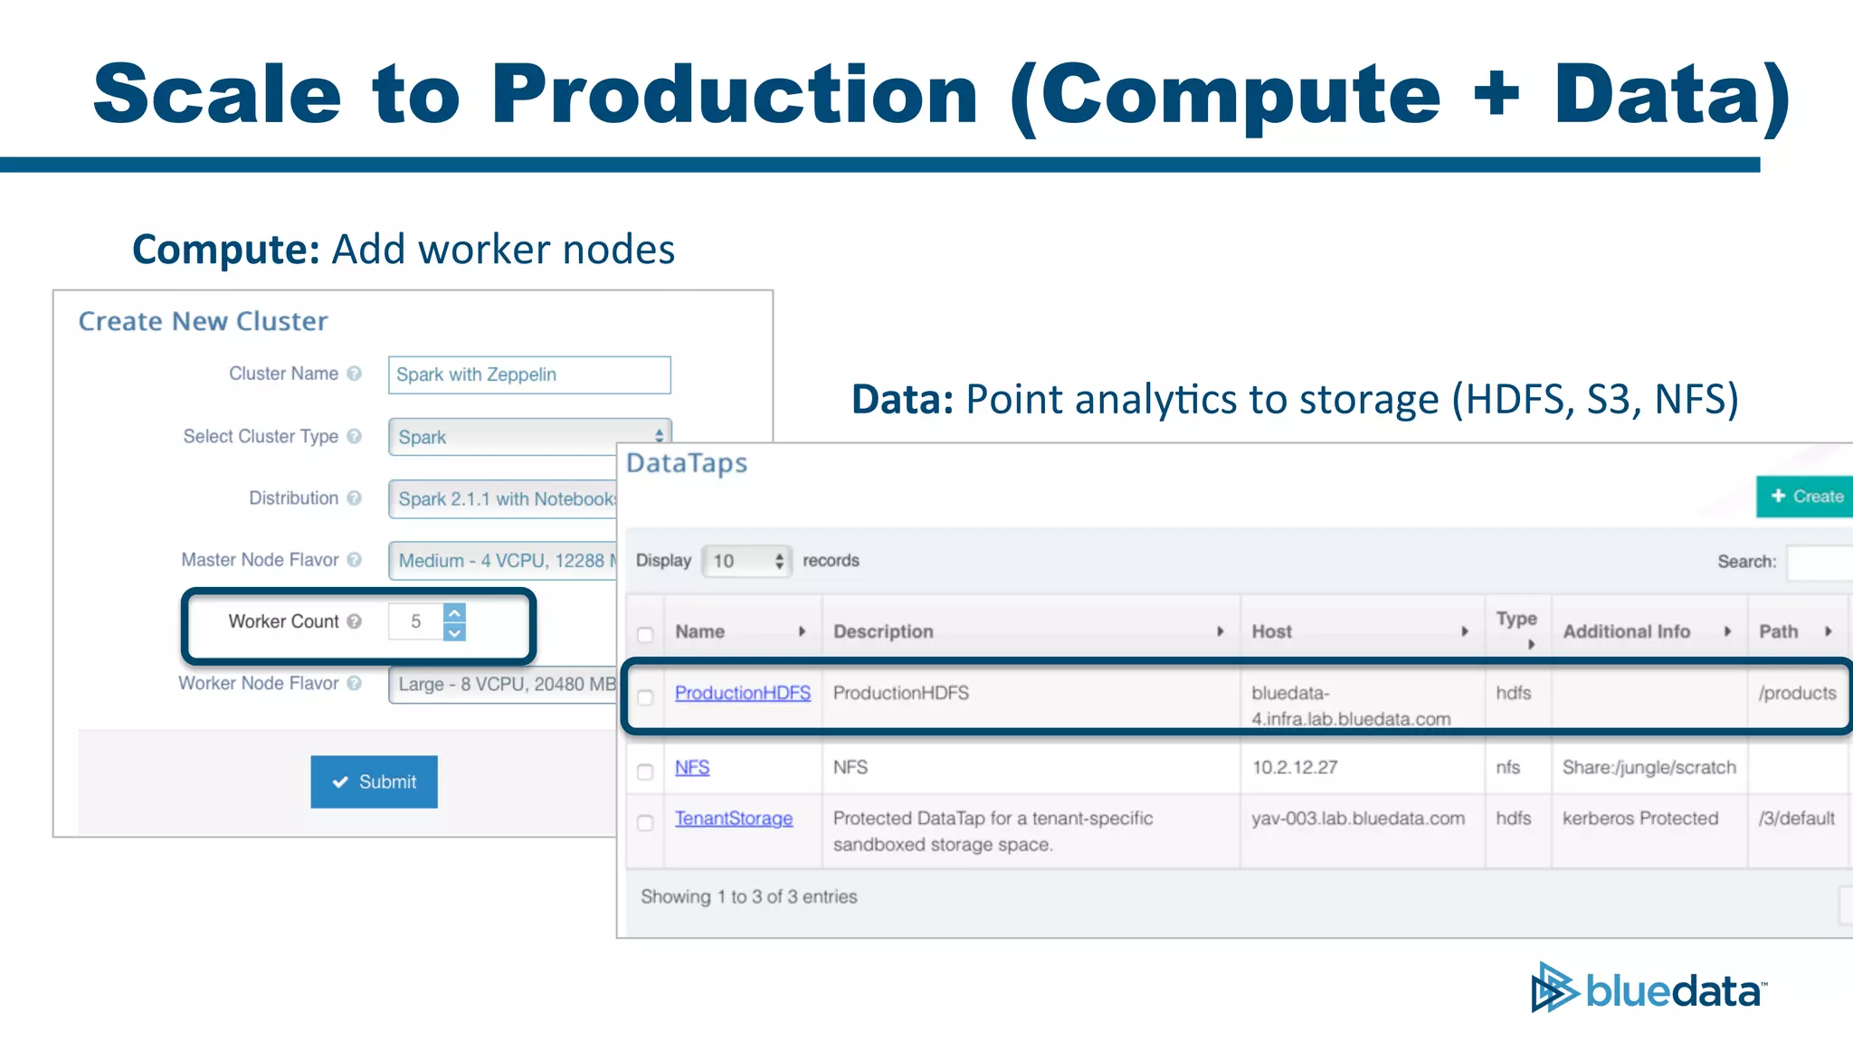The image size is (1853, 1042).
Task: Tick the TenantStorage row checkbox
Action: tap(645, 823)
